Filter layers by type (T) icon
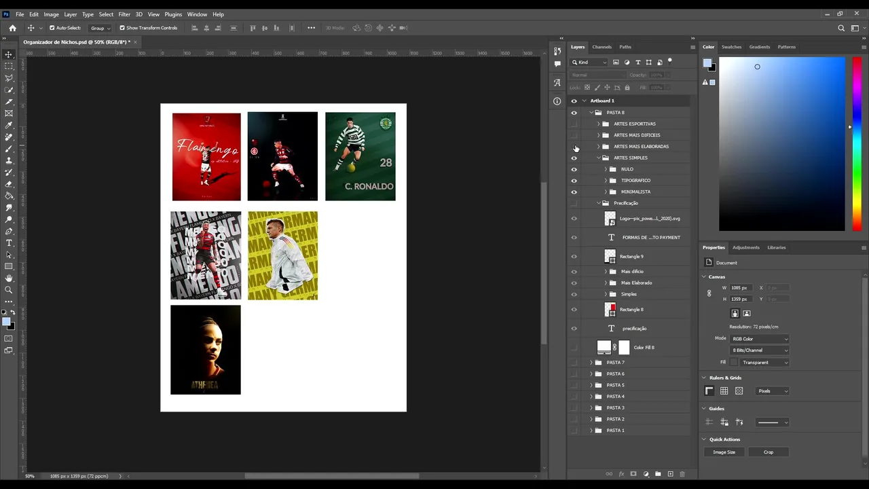 tap(637, 62)
